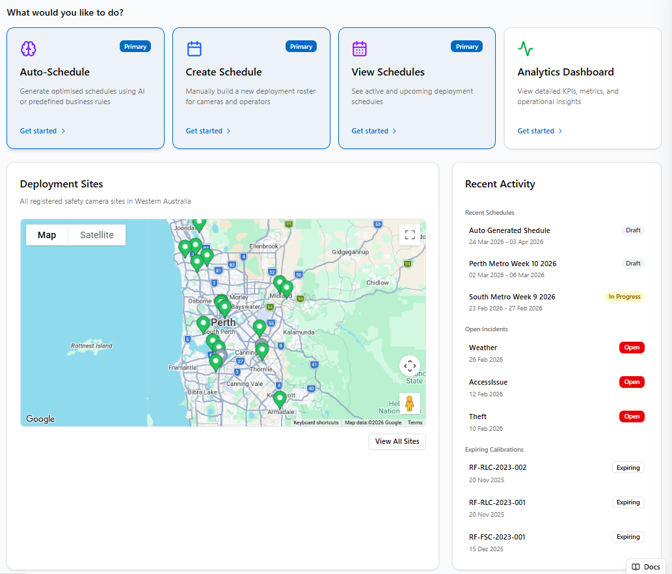Open the Theft incident
The width and height of the screenshot is (672, 574).
click(x=556, y=422)
